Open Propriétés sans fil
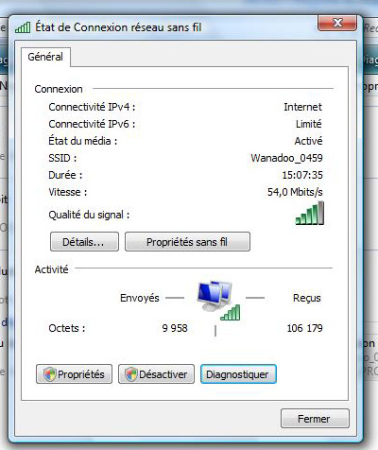 [187, 242]
